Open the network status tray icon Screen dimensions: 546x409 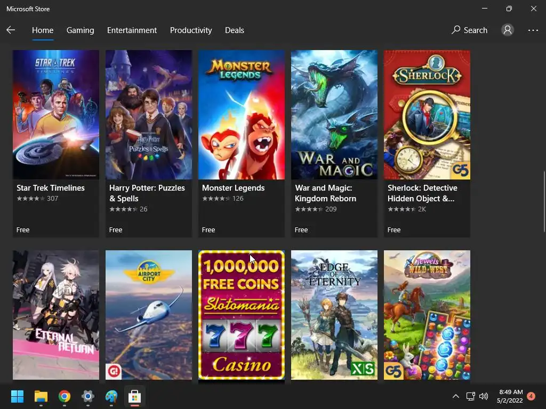click(470, 396)
